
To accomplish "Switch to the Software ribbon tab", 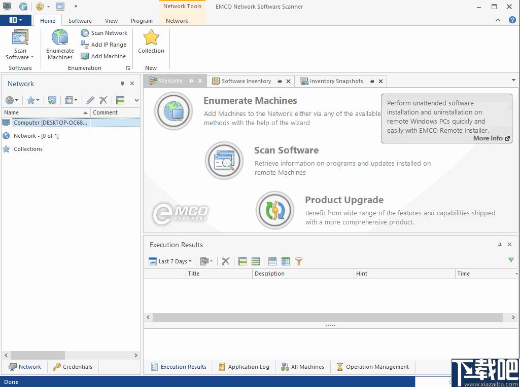I will [80, 21].
